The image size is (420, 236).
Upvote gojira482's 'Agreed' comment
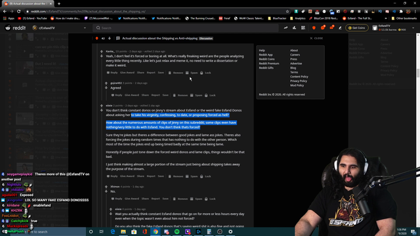pos(106,83)
